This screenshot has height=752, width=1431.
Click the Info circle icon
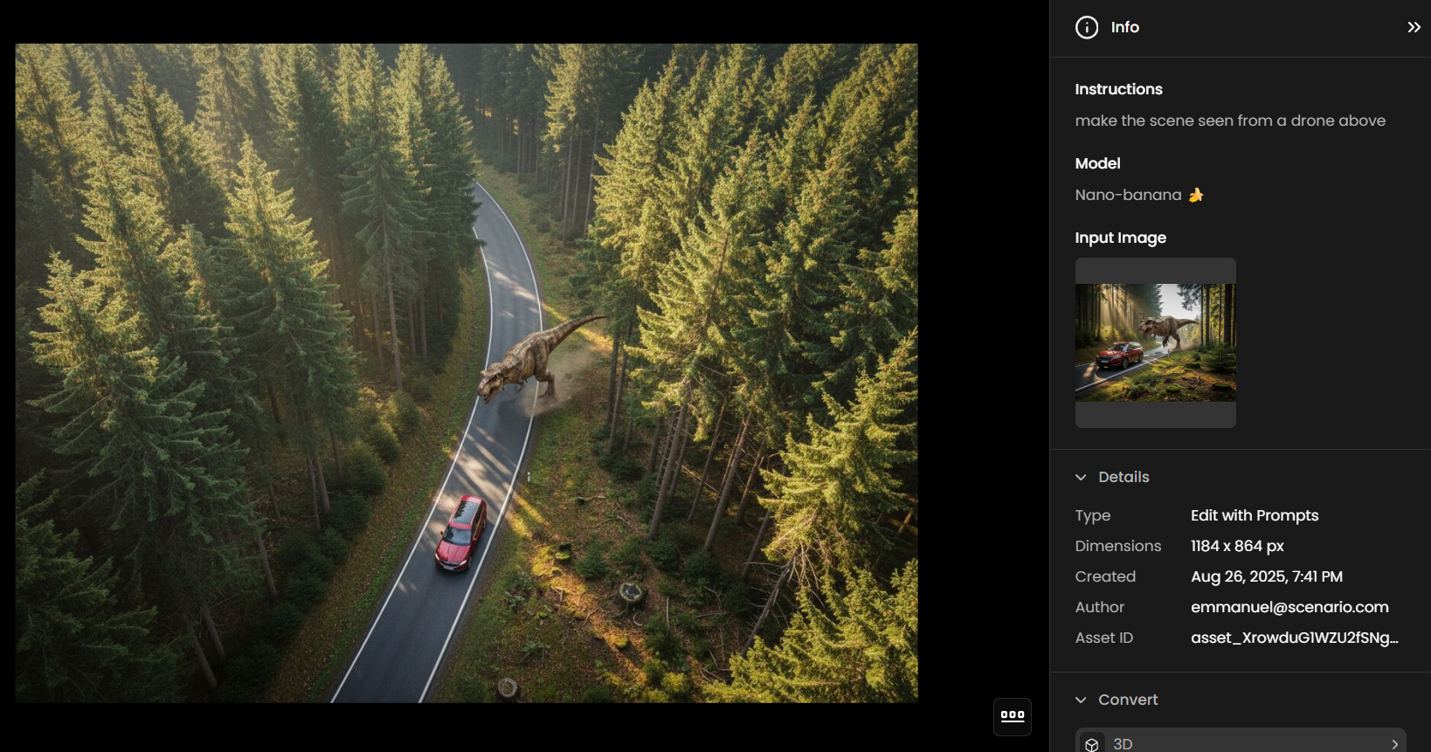pos(1087,27)
